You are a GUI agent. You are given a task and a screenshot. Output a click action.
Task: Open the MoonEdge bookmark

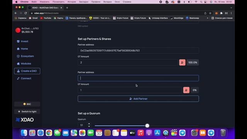click(177, 18)
